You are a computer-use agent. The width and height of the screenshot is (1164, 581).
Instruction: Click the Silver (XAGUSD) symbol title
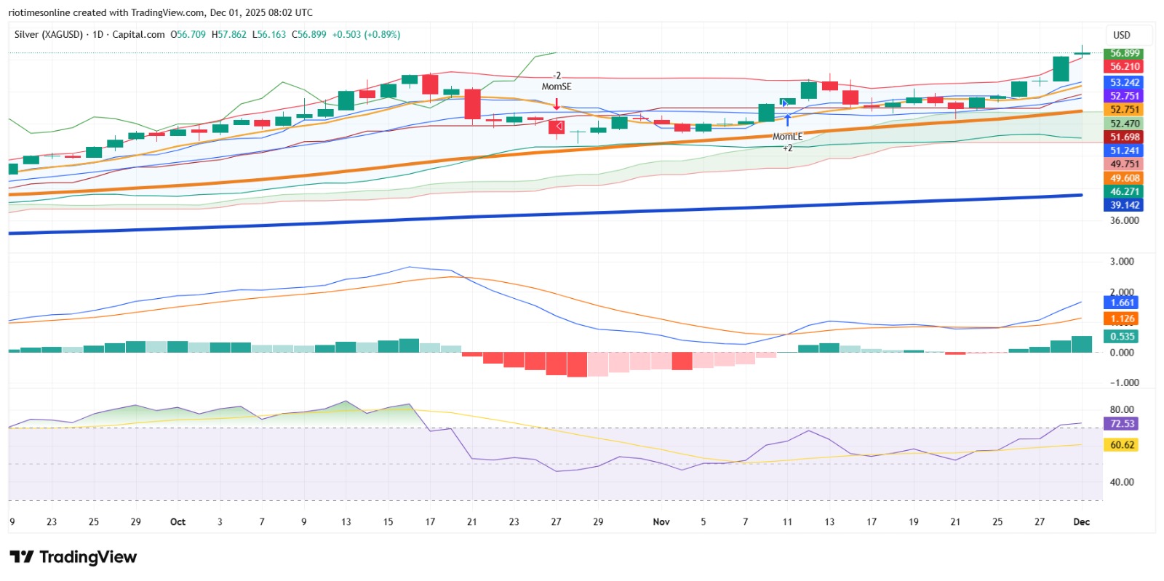coord(49,34)
